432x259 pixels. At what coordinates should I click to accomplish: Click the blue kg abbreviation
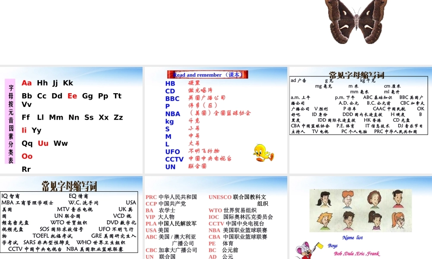169,121
